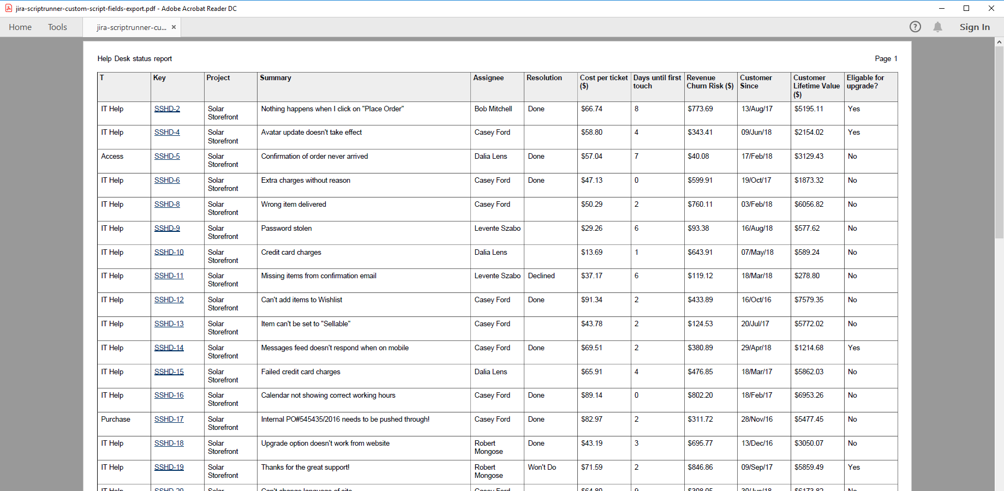
Task: Switch to the Home tab
Action: tap(20, 27)
